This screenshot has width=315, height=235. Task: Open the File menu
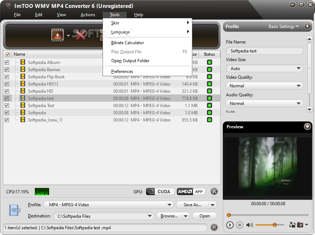pos(17,15)
